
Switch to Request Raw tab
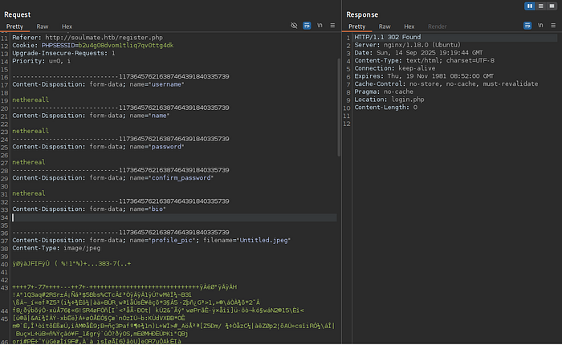[x=43, y=26]
